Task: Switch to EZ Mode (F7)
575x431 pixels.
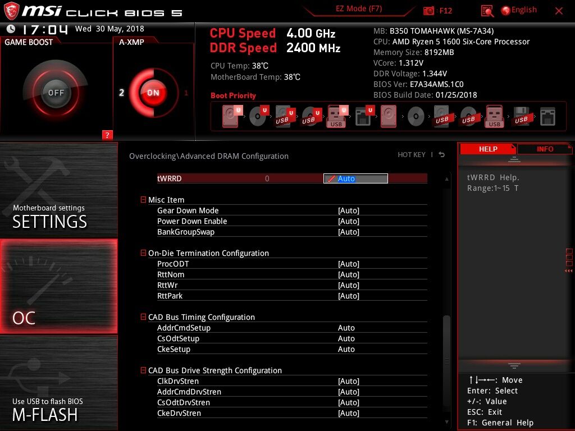Action: point(359,9)
